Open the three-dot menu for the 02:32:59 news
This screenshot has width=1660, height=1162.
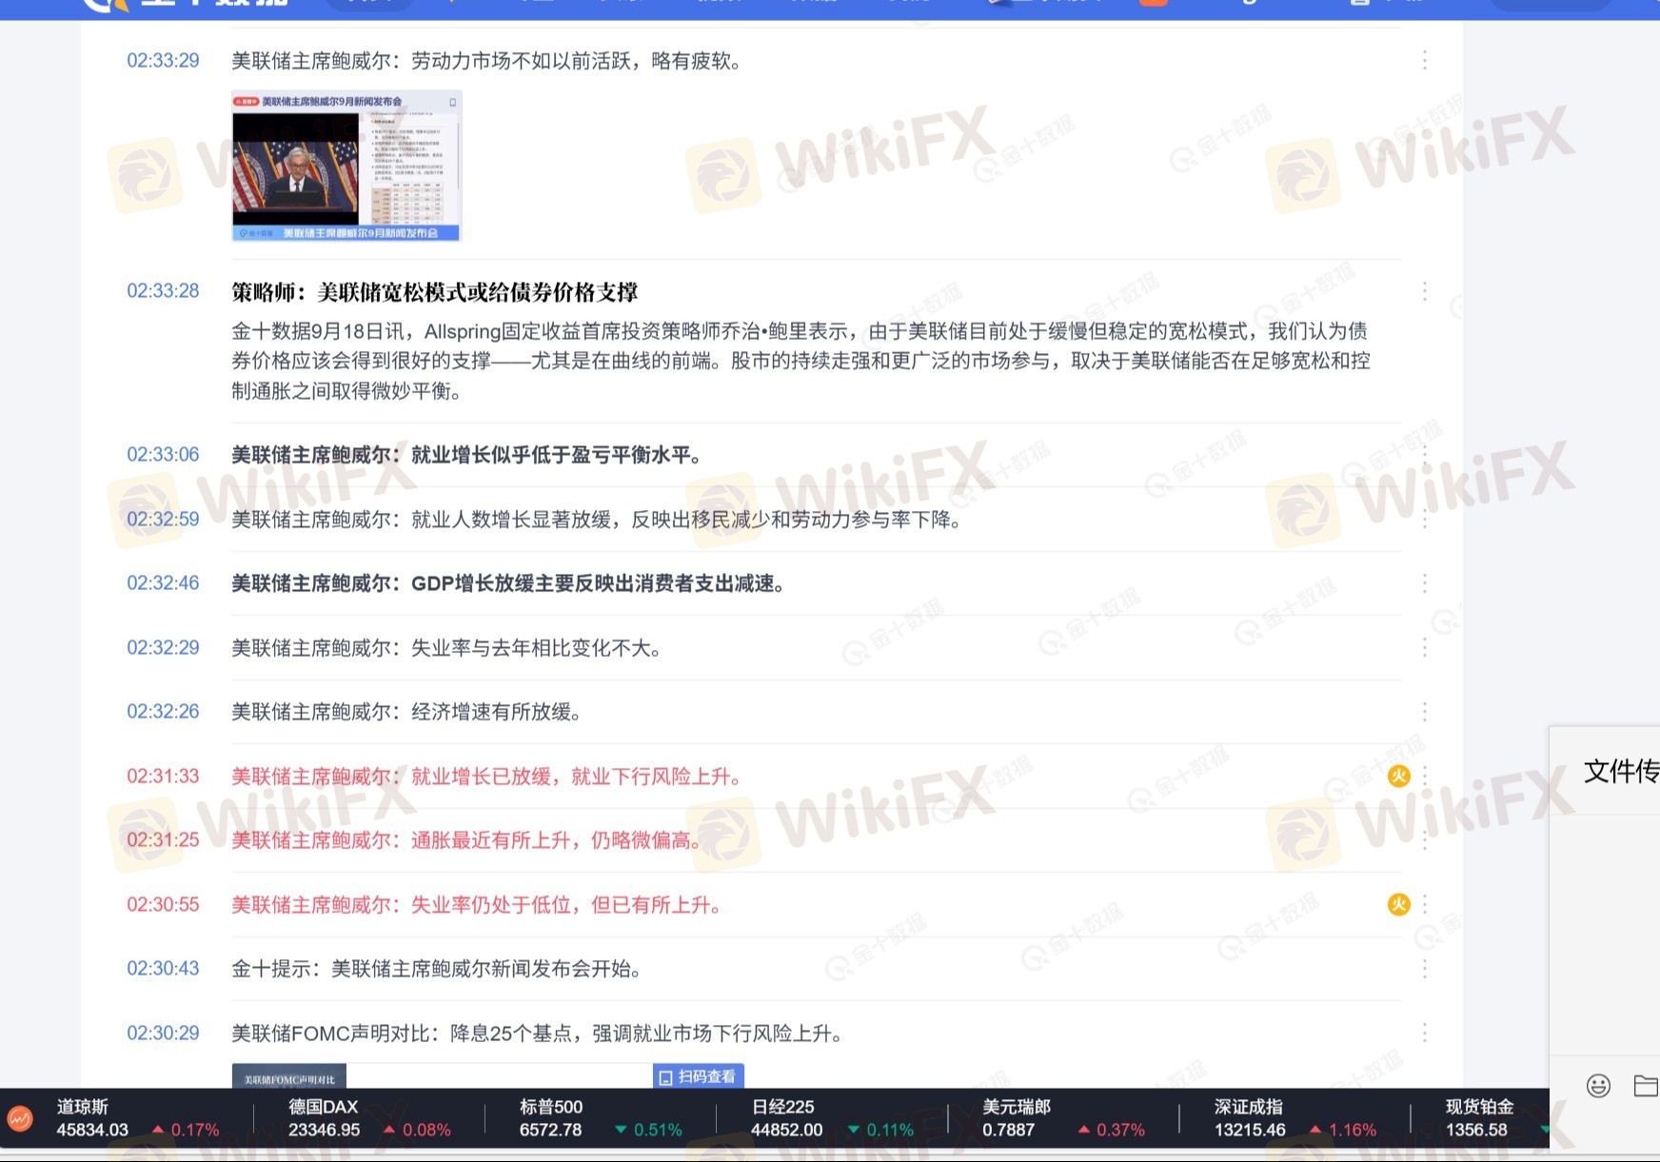[x=1424, y=520]
